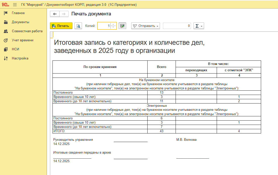
Task: Select the НСИ section
Action: (x=15, y=49)
